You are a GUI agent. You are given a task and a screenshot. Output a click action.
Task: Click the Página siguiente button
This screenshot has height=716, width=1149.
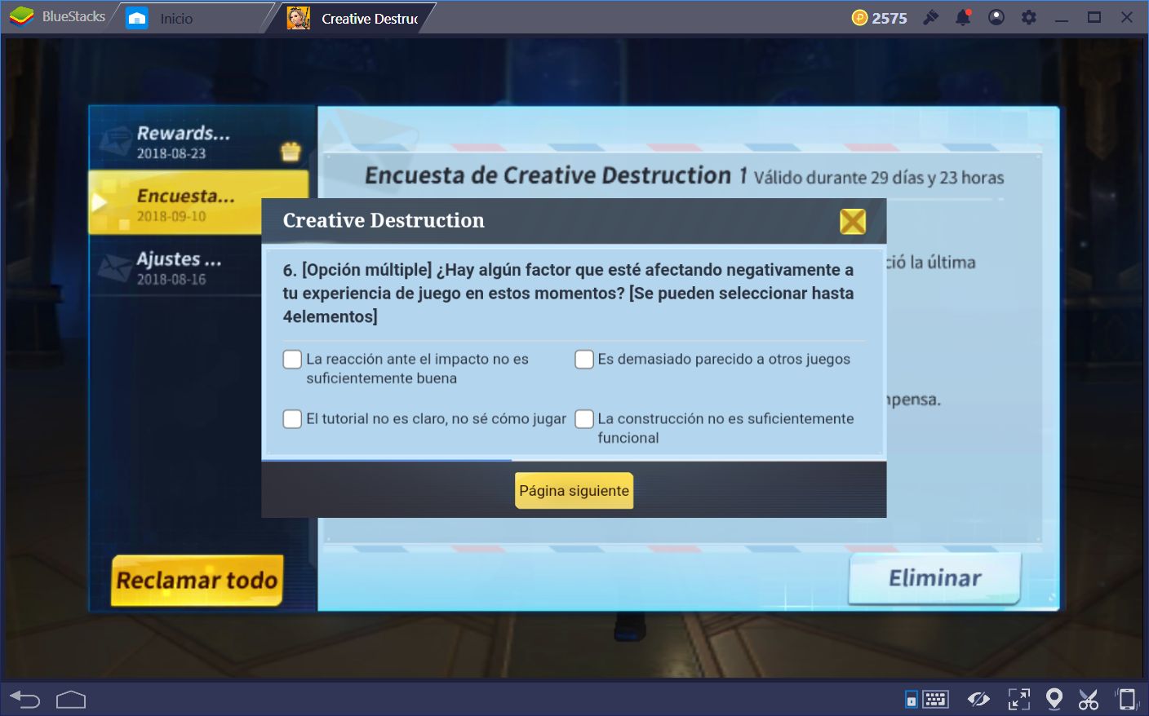tap(574, 491)
